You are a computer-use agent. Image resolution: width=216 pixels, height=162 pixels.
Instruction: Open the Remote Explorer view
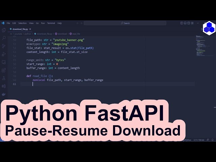click(4, 62)
